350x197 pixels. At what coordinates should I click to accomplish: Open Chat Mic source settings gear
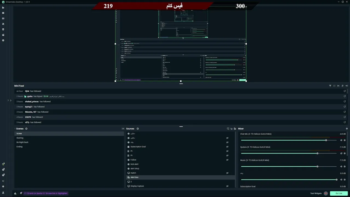pos(345,140)
